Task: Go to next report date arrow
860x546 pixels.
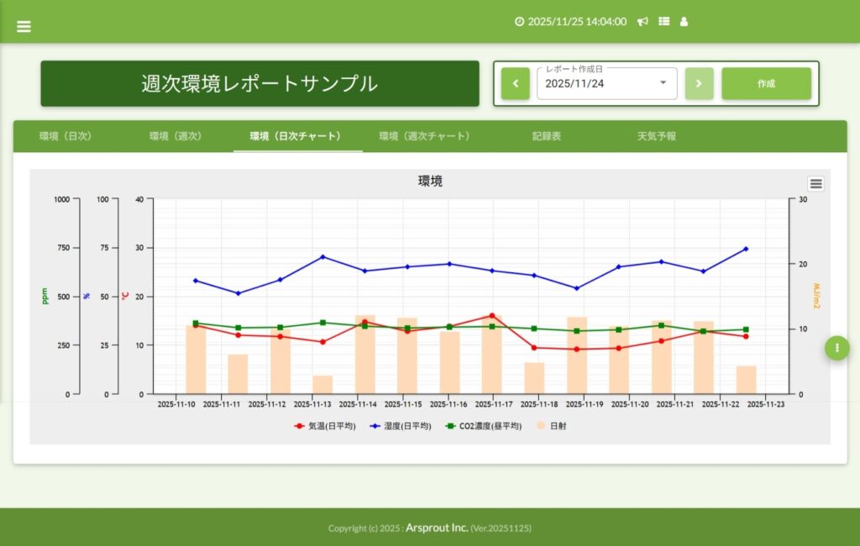Action: tap(699, 84)
